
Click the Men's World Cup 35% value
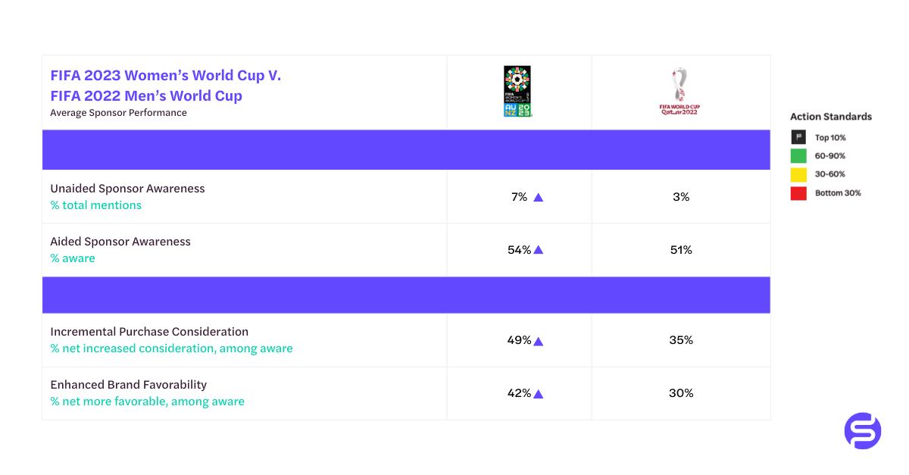click(x=681, y=340)
